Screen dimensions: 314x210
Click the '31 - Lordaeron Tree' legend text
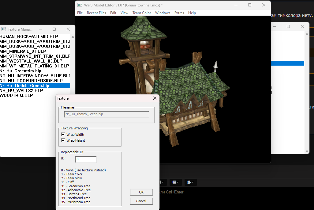[76, 186]
